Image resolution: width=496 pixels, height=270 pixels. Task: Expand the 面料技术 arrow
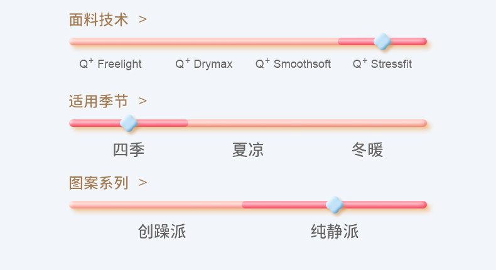pos(143,19)
